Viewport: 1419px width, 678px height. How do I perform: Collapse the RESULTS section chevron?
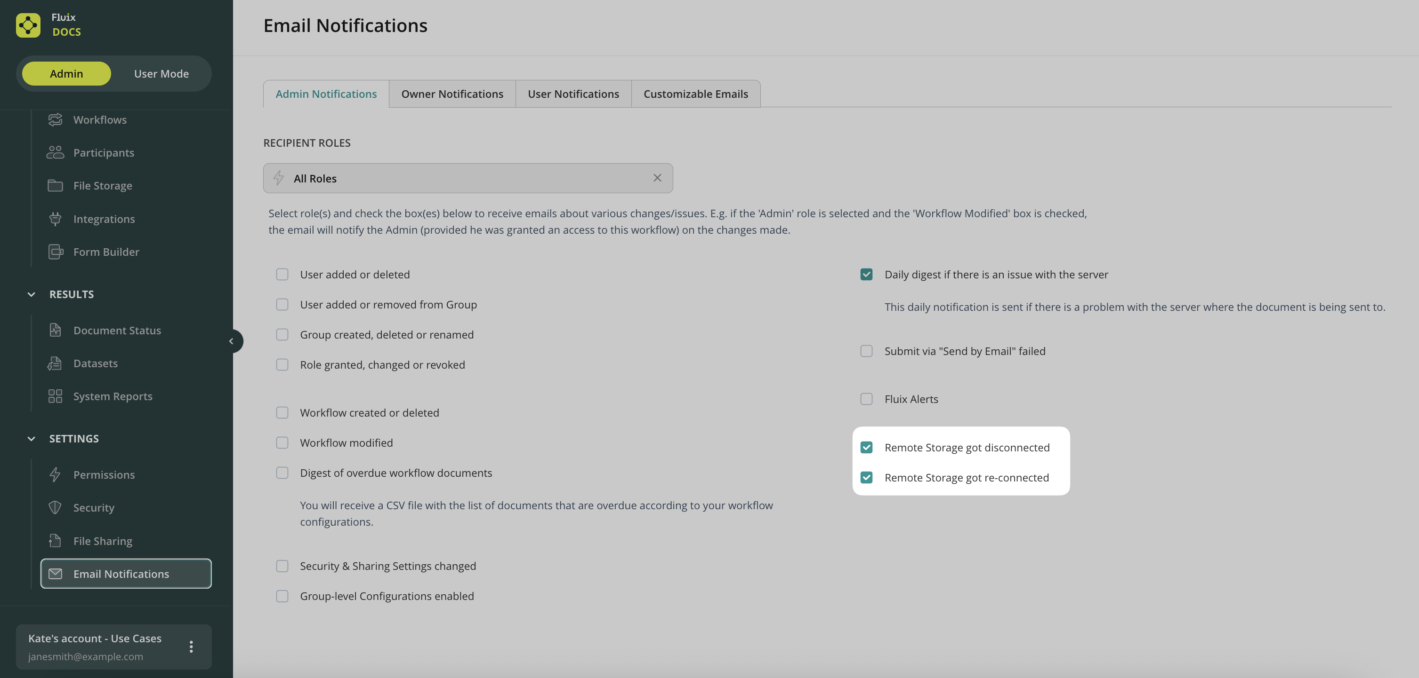pos(32,294)
